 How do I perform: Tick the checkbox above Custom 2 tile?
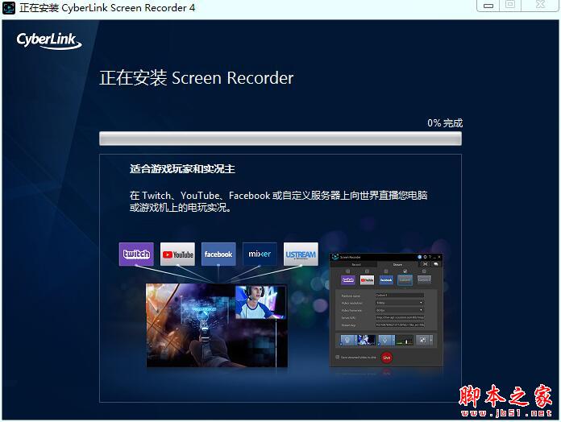click(x=424, y=271)
